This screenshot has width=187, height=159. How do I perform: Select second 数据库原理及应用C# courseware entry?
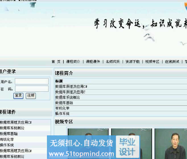(16, 151)
